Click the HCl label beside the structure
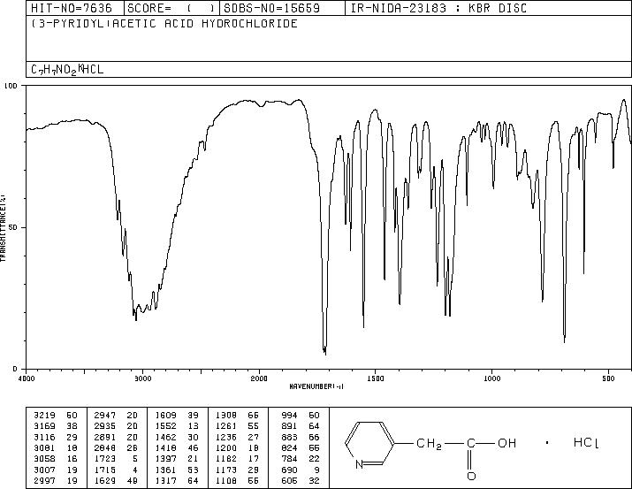Viewport: 632px width, 489px height. [586, 443]
